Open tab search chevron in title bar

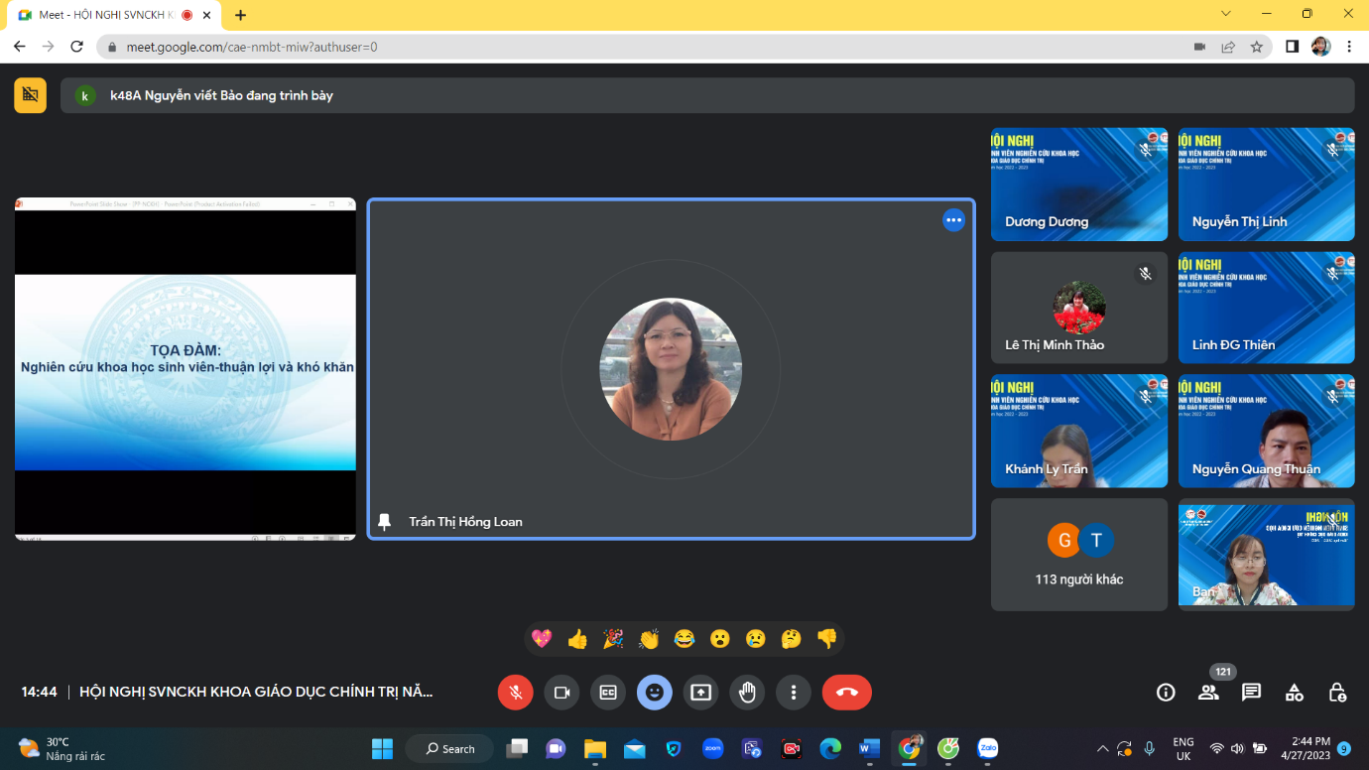click(x=1226, y=14)
